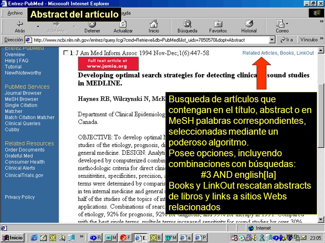This screenshot has height=243, width=325.
Task: Refresh the page using Actualizar
Action: pos(123,26)
